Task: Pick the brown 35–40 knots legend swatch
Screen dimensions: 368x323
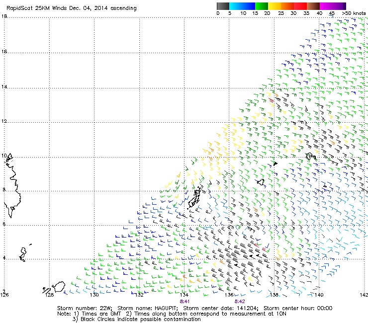Action: tap(313, 6)
